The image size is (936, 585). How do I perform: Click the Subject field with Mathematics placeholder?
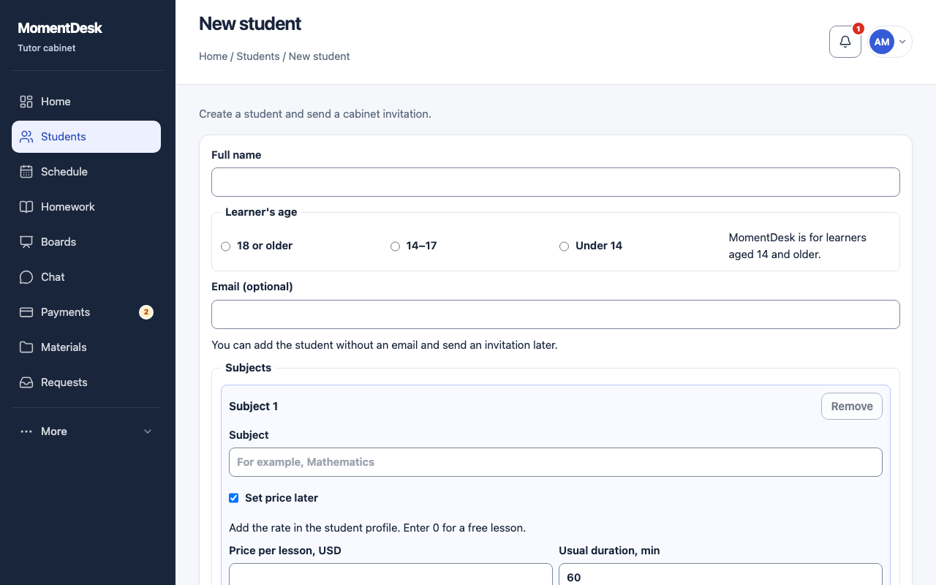pyautogui.click(x=556, y=462)
